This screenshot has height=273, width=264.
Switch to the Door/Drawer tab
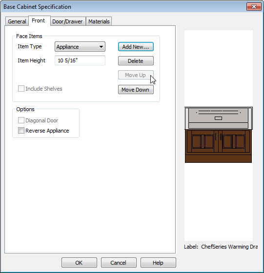click(67, 21)
